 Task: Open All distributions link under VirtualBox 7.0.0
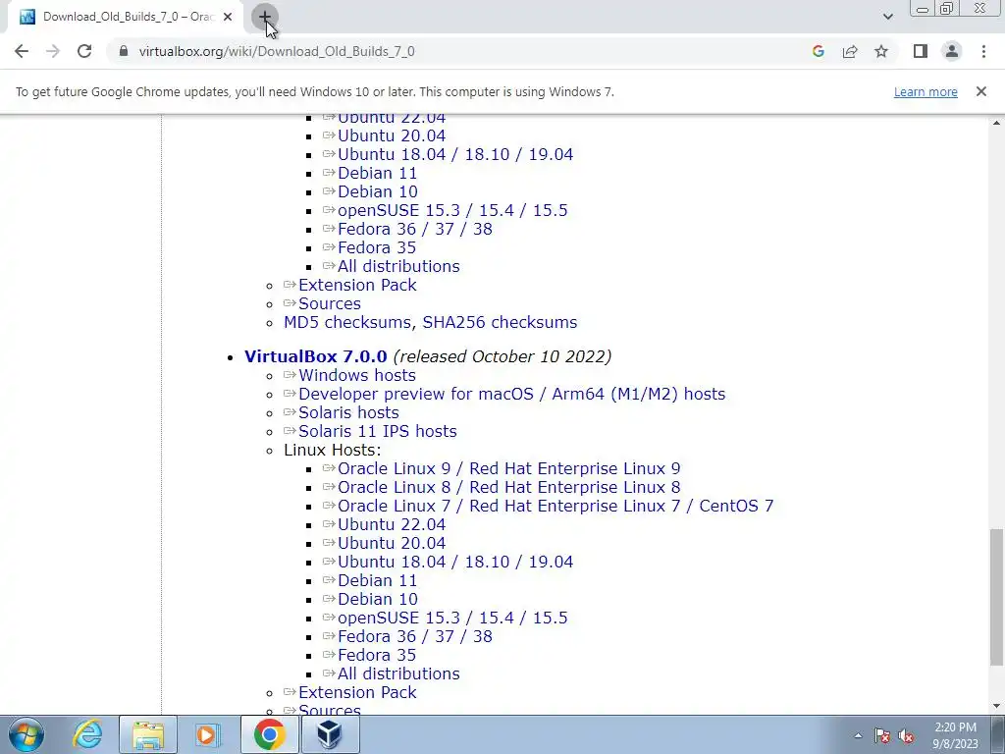398,673
